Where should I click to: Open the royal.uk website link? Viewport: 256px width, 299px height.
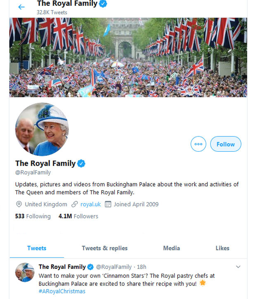tap(90, 204)
